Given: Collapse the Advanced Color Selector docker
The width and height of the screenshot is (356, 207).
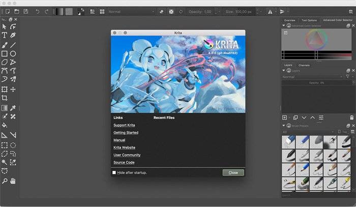Looking at the screenshot, I should click(x=284, y=26).
